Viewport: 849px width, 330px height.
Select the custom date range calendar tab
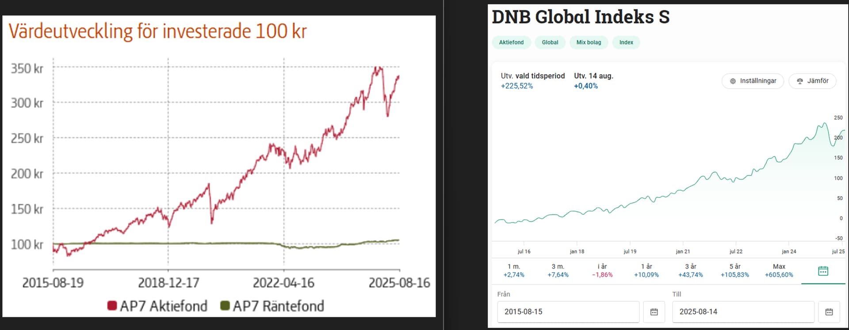[823, 271]
